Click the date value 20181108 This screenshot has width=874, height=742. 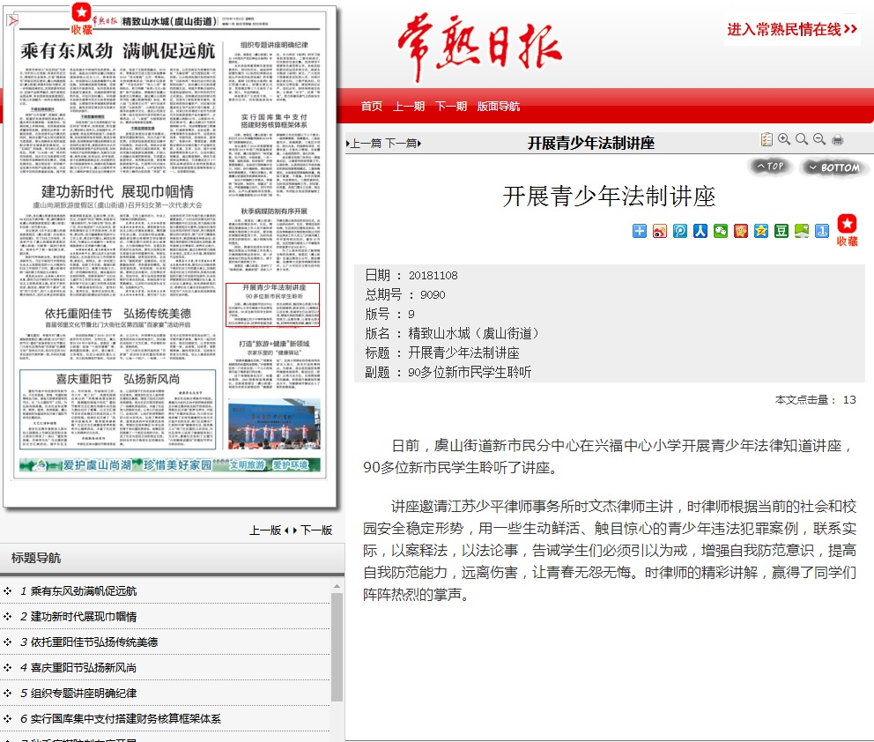tap(433, 276)
